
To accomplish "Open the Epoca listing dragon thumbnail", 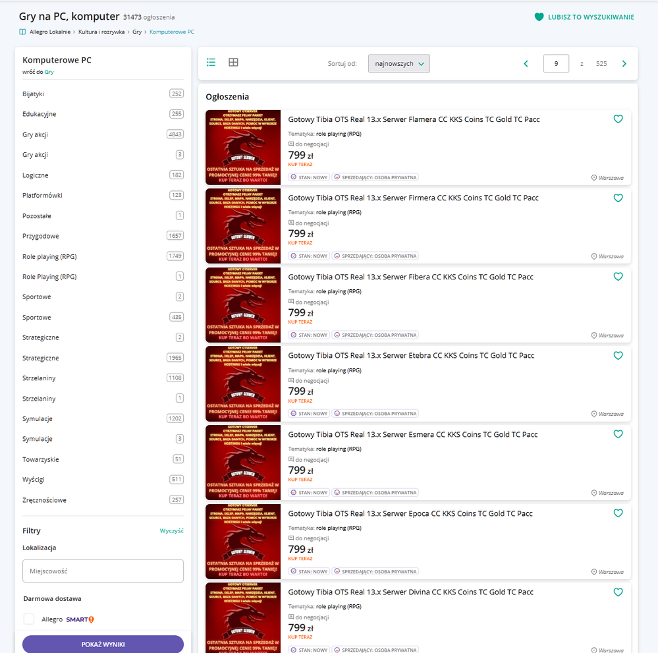I will click(243, 541).
